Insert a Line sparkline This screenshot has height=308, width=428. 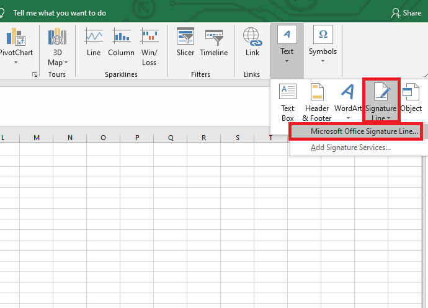click(x=94, y=42)
